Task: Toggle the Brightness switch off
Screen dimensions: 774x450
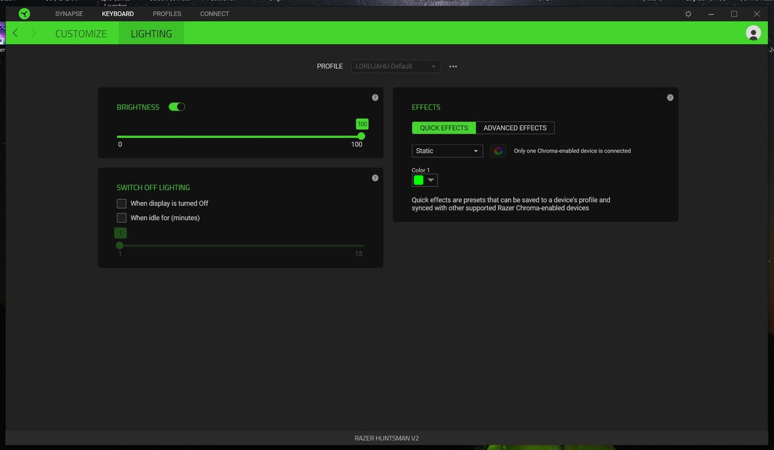Action: point(177,106)
